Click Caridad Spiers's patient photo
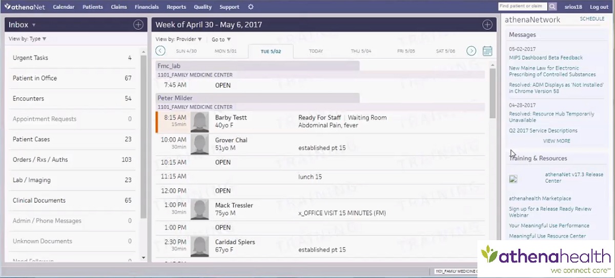Screen dimensions: 615x278 click(x=199, y=246)
